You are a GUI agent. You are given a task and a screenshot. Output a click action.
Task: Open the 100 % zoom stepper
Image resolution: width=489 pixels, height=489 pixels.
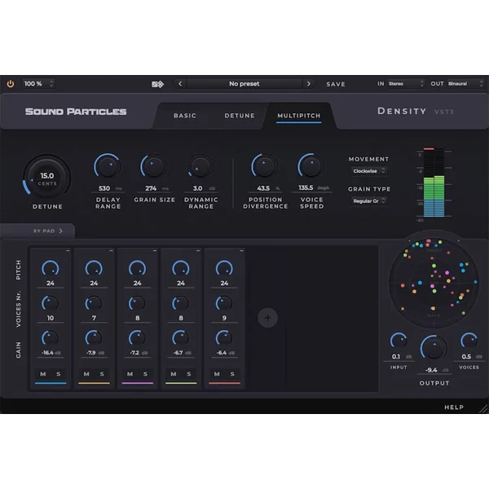38,84
